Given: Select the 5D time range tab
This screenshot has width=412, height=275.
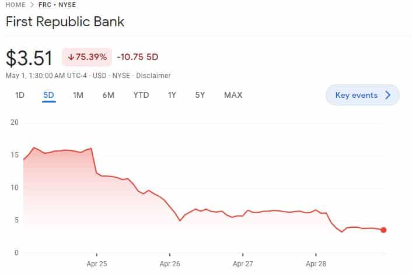Looking at the screenshot, I should point(48,95).
